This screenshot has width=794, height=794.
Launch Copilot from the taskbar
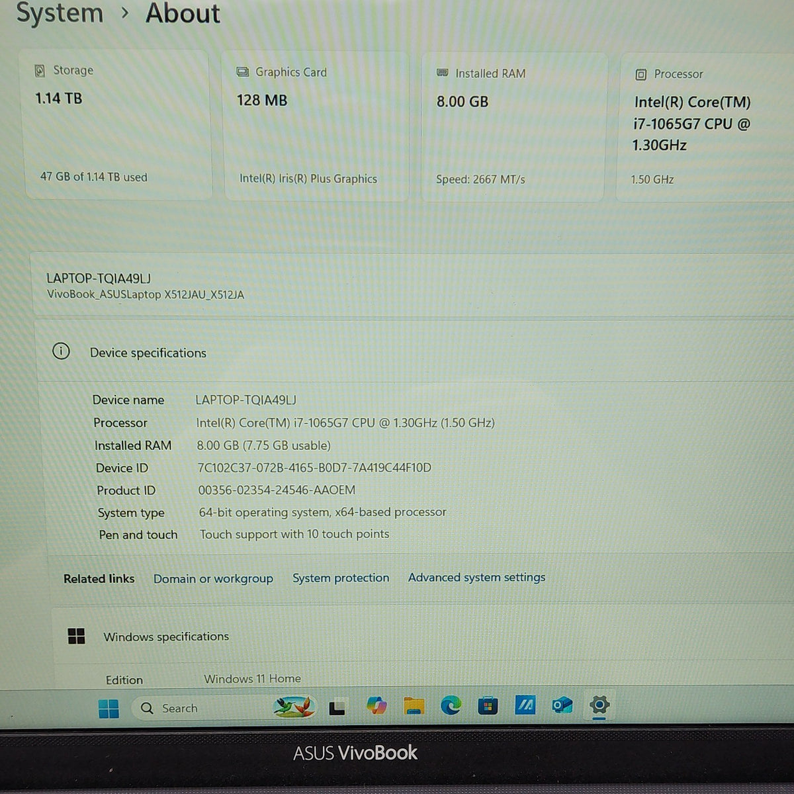coord(376,707)
